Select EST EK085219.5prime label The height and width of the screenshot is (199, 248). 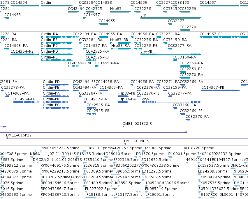pyautogui.click(x=161, y=189)
